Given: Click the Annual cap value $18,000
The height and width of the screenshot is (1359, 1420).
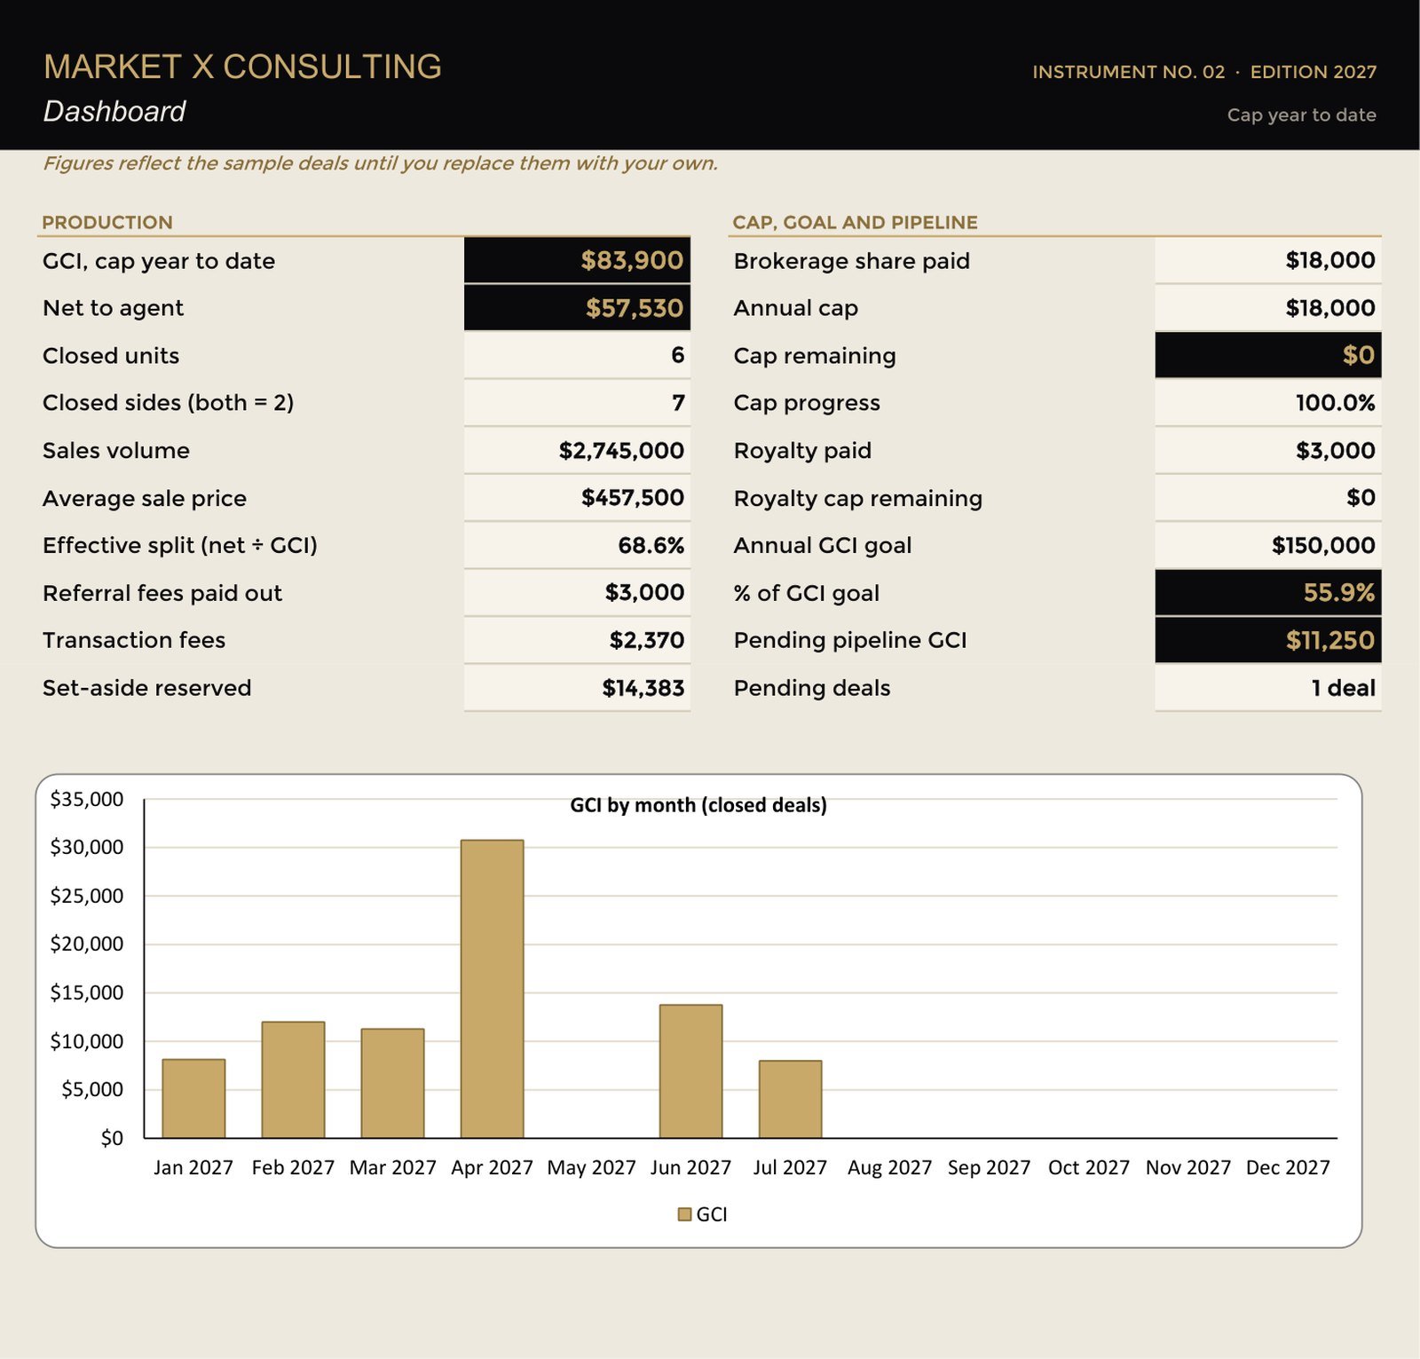Looking at the screenshot, I should [x=1268, y=308].
